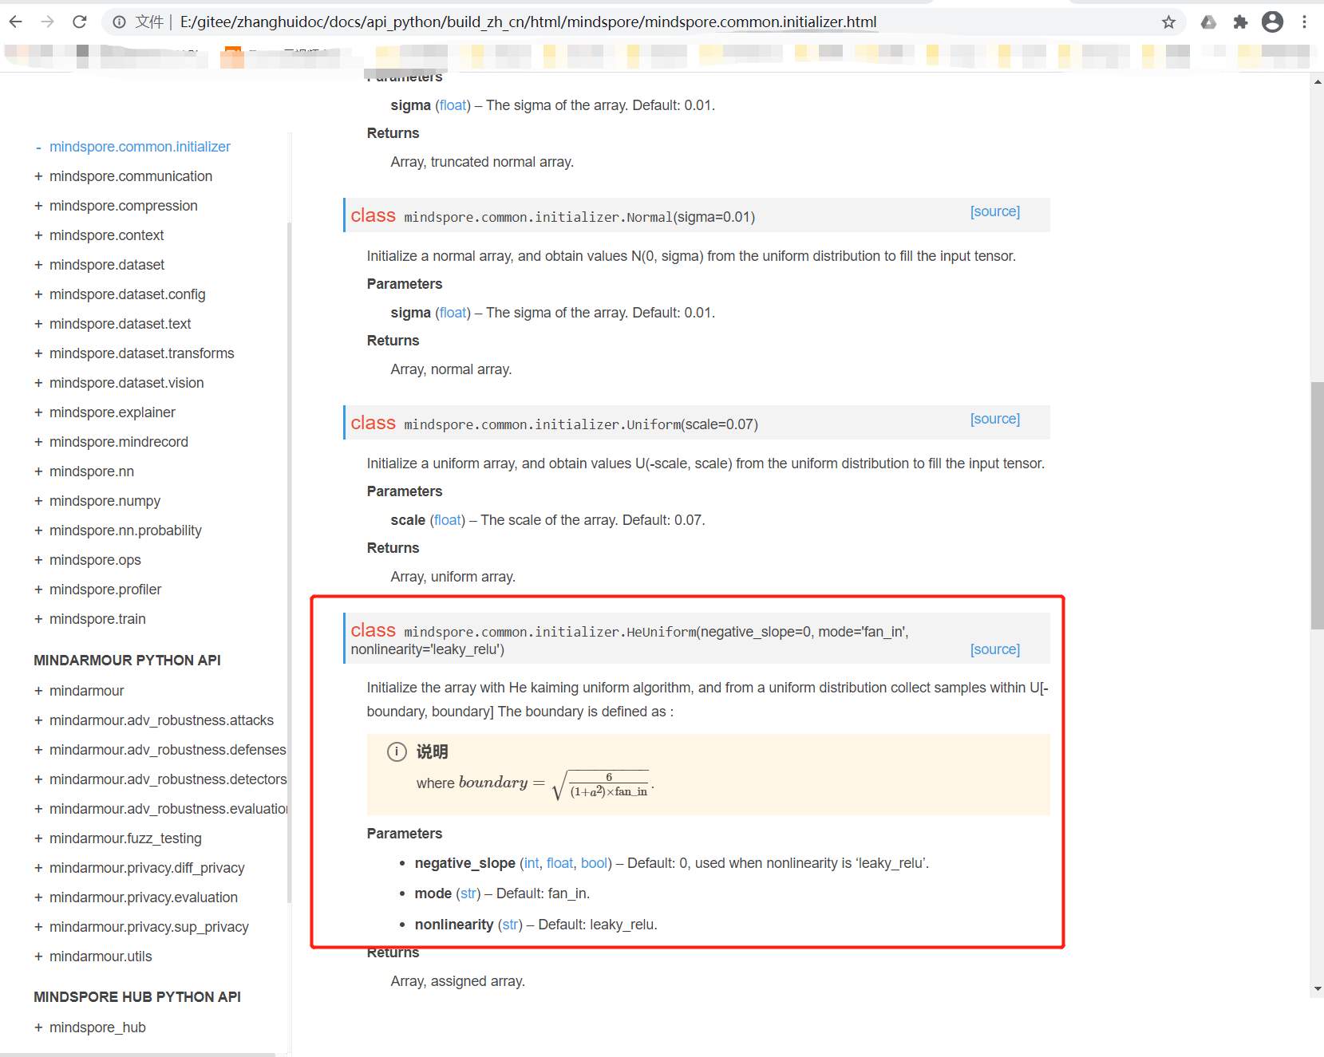The height and width of the screenshot is (1057, 1324).
Task: Bookmark this page with the star icon
Action: 1168,22
